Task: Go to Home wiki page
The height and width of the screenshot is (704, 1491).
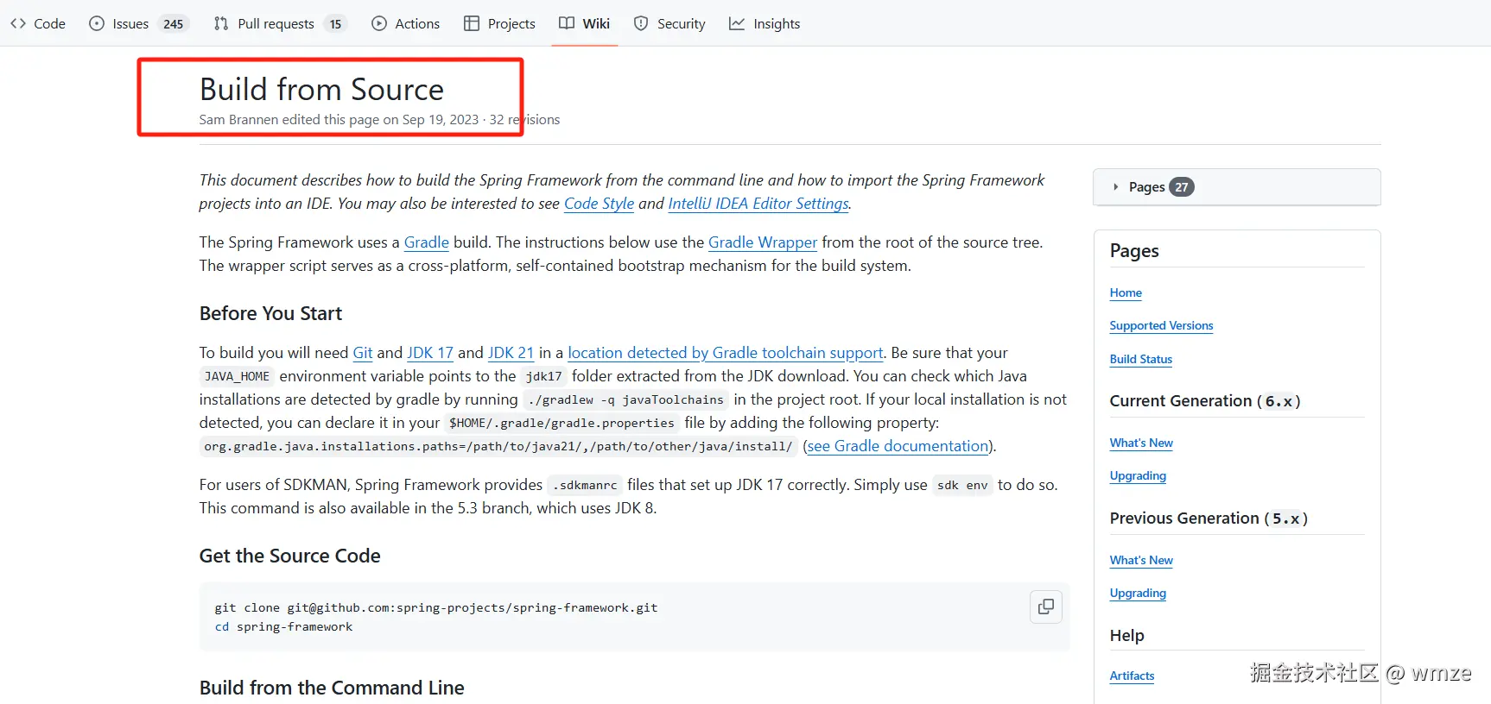Action: (x=1126, y=293)
